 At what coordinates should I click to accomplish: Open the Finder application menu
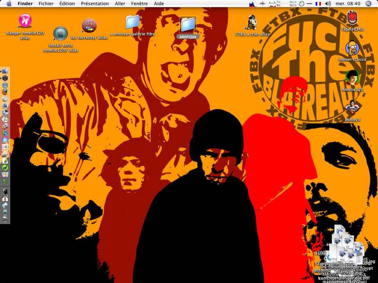click(25, 4)
